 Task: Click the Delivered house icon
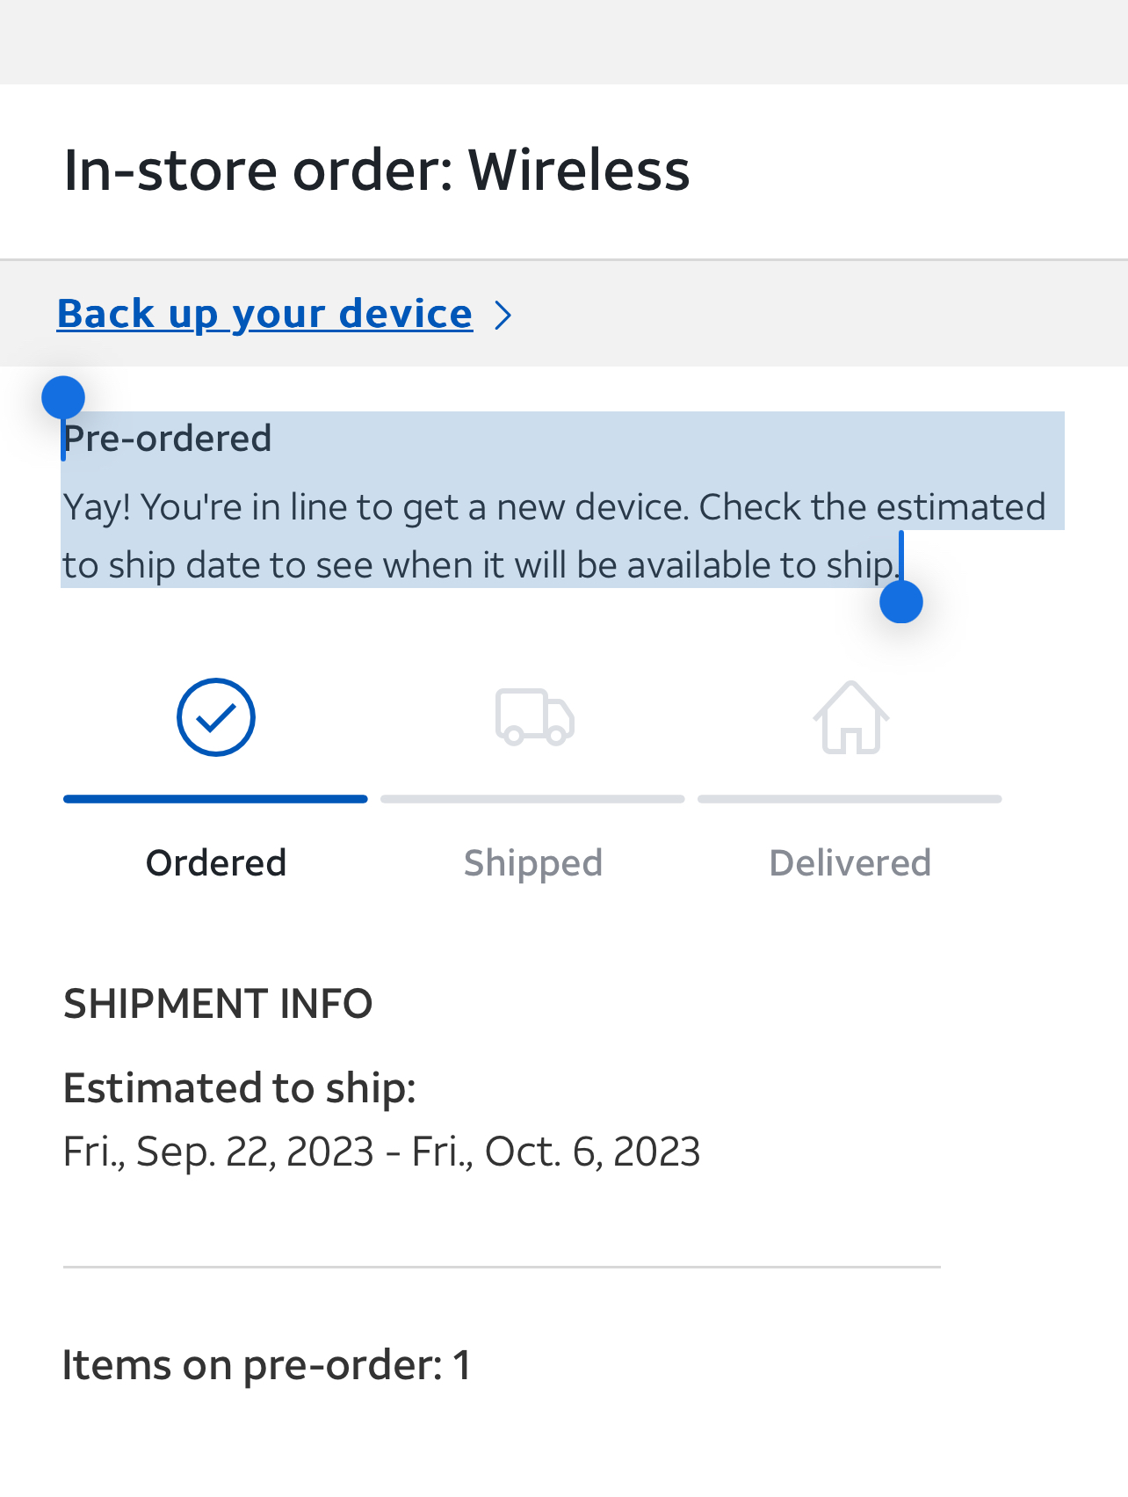(850, 717)
